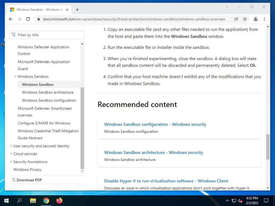Click the sidebar scrollbar down arrow
Image resolution: width=275 pixels, height=206 pixels.
[x=82, y=171]
